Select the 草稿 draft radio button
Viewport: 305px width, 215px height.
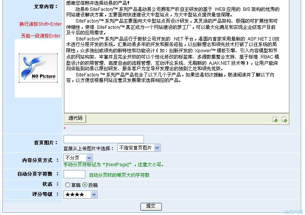point(67,185)
